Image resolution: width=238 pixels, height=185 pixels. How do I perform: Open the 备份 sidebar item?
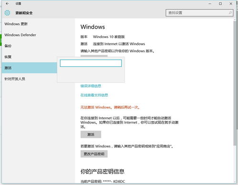pos(8,46)
